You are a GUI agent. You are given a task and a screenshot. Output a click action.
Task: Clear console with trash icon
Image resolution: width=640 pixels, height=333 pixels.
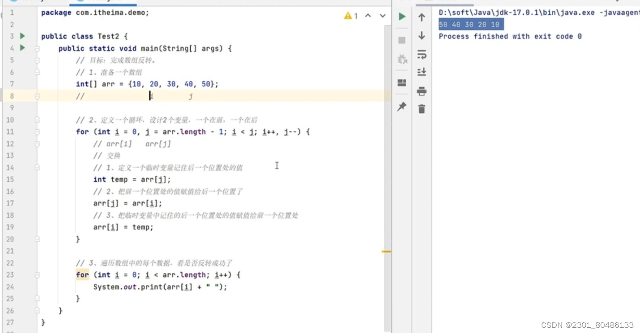tap(421, 109)
